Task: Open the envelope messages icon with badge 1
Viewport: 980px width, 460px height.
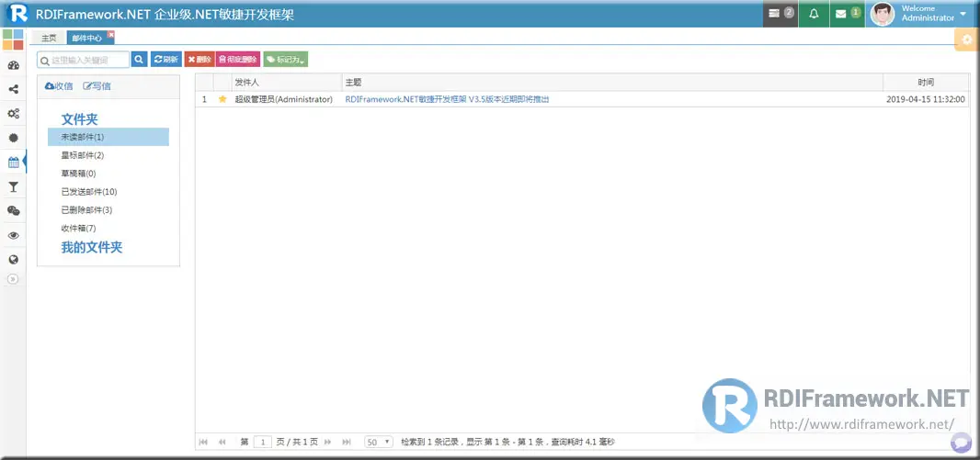Action: [848, 13]
